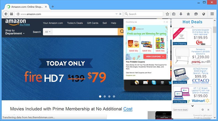Screen dimensions: 218x121
Task: Click the shield icon in the toolbar
Action: (204, 14)
